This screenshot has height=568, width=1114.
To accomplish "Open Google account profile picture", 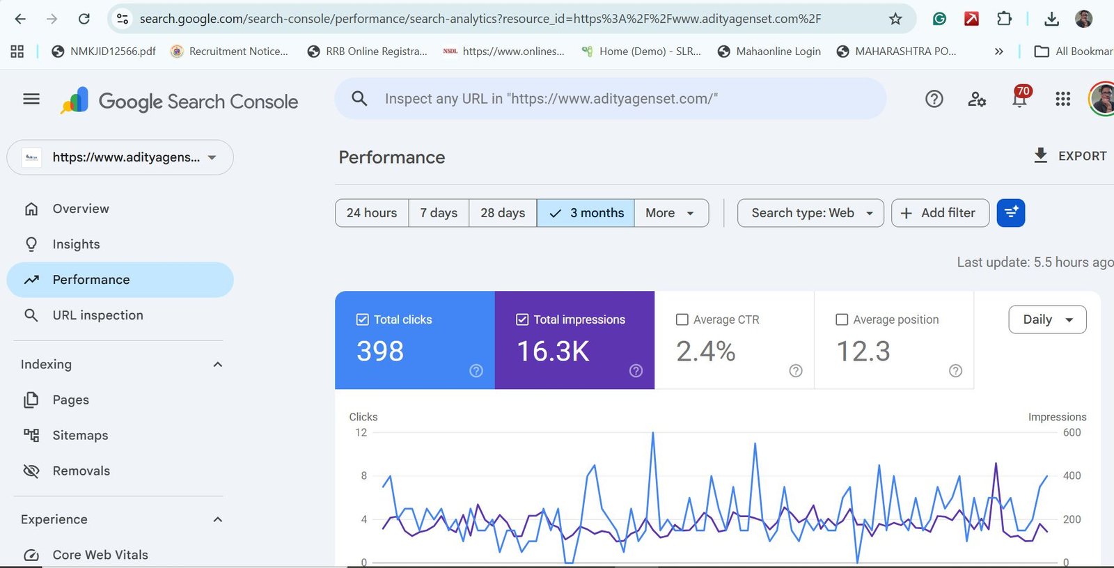I will (1101, 99).
